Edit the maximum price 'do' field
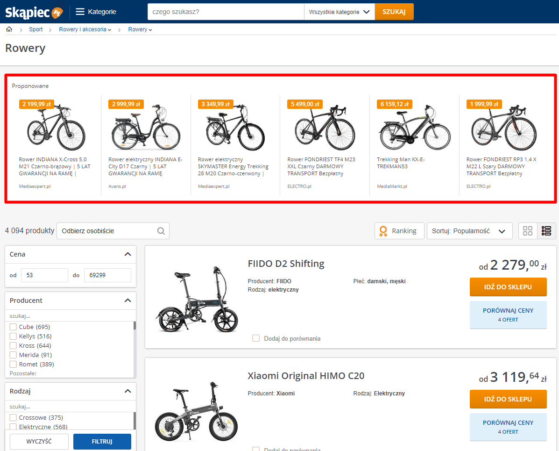Screen dimensions: 559x451 pos(108,275)
